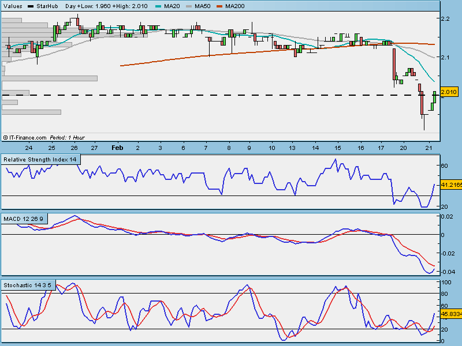Click the MA50 gray legend swatch

(x=189, y=6)
